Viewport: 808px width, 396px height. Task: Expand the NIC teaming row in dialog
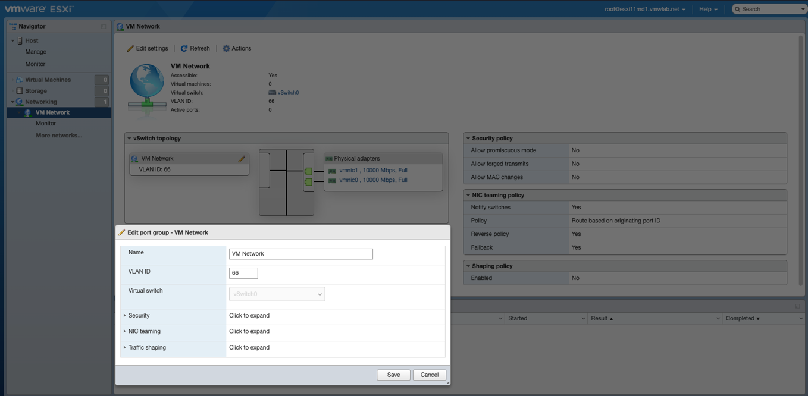pos(124,331)
